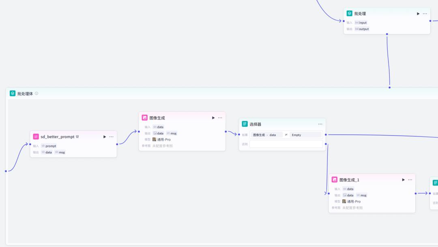Open the 图像生成_1 more options menu
438x247 pixels.
410,180
